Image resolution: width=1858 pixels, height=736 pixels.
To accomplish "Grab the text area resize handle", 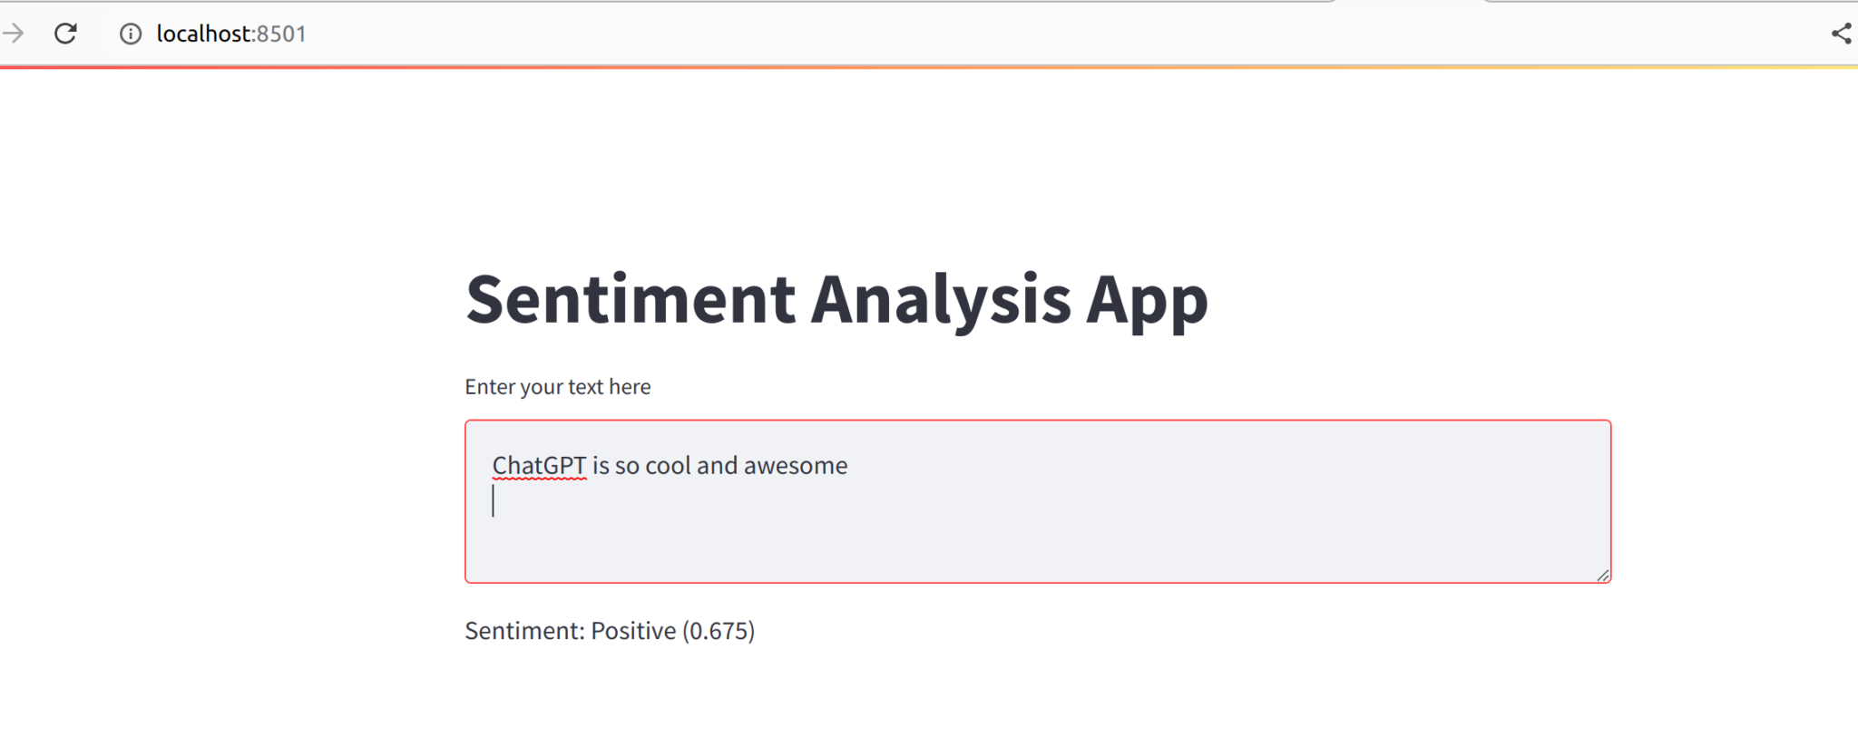I will point(1603,576).
